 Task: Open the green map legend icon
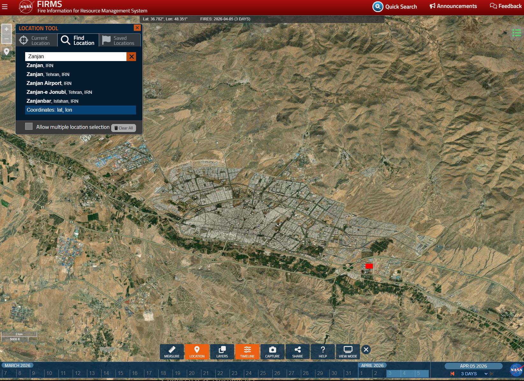coord(517,33)
